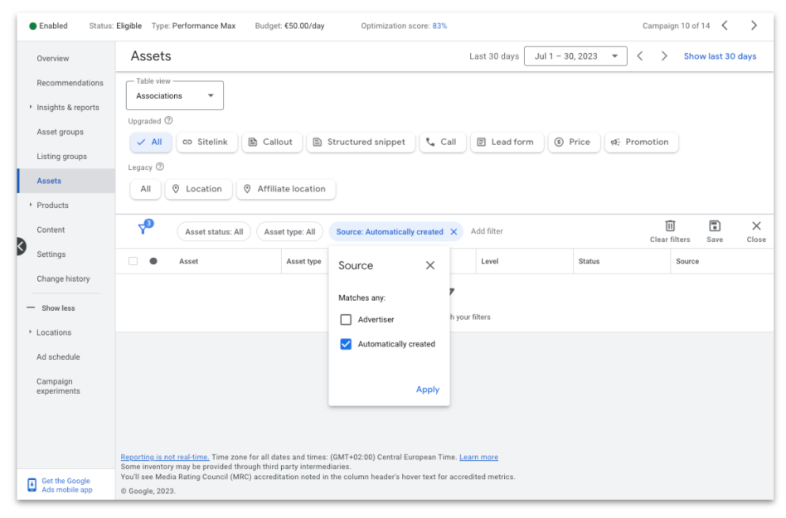Click the previous date range arrow
The height and width of the screenshot is (518, 786).
[x=640, y=56]
